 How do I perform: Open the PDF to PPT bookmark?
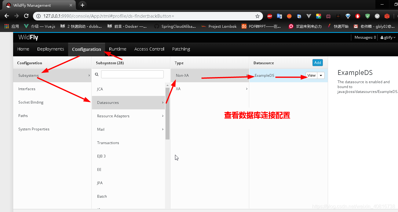click(261, 26)
